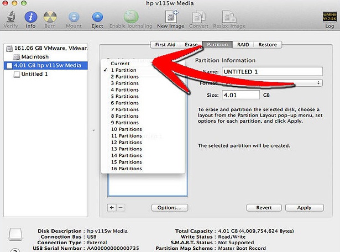Select the Untitled 1 volume
This screenshot has width=340, height=252.
(x=46, y=74)
